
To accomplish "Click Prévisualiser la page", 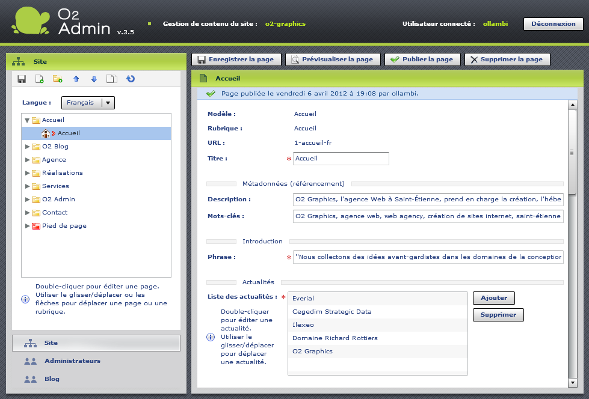I will [333, 59].
